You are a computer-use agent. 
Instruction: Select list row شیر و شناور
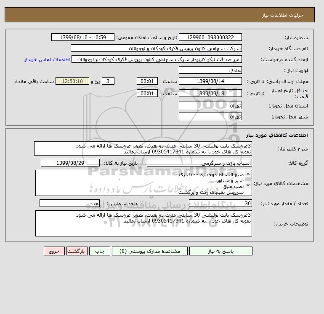tap(230, 181)
